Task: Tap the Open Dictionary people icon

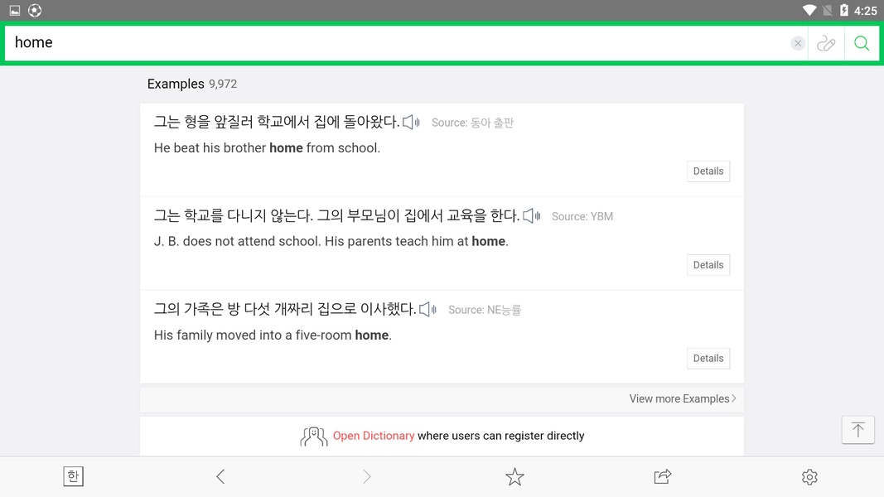Action: [313, 437]
